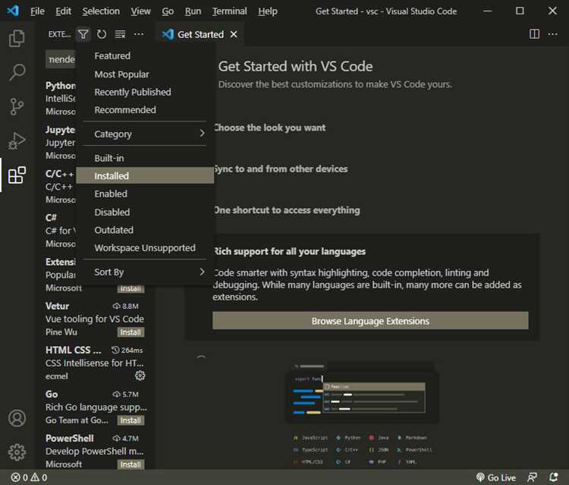This screenshot has width=569, height=485.
Task: Select Installed from the filter menu
Action: tap(112, 176)
